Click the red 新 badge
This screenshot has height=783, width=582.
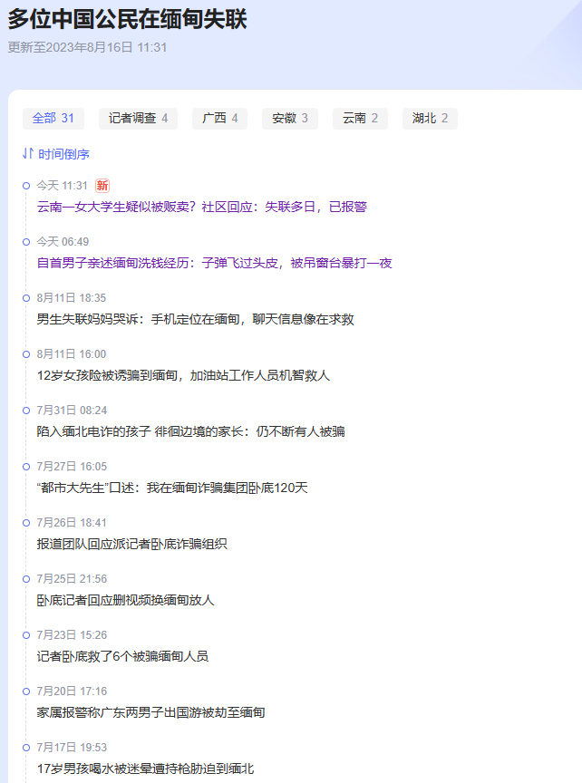(x=102, y=186)
